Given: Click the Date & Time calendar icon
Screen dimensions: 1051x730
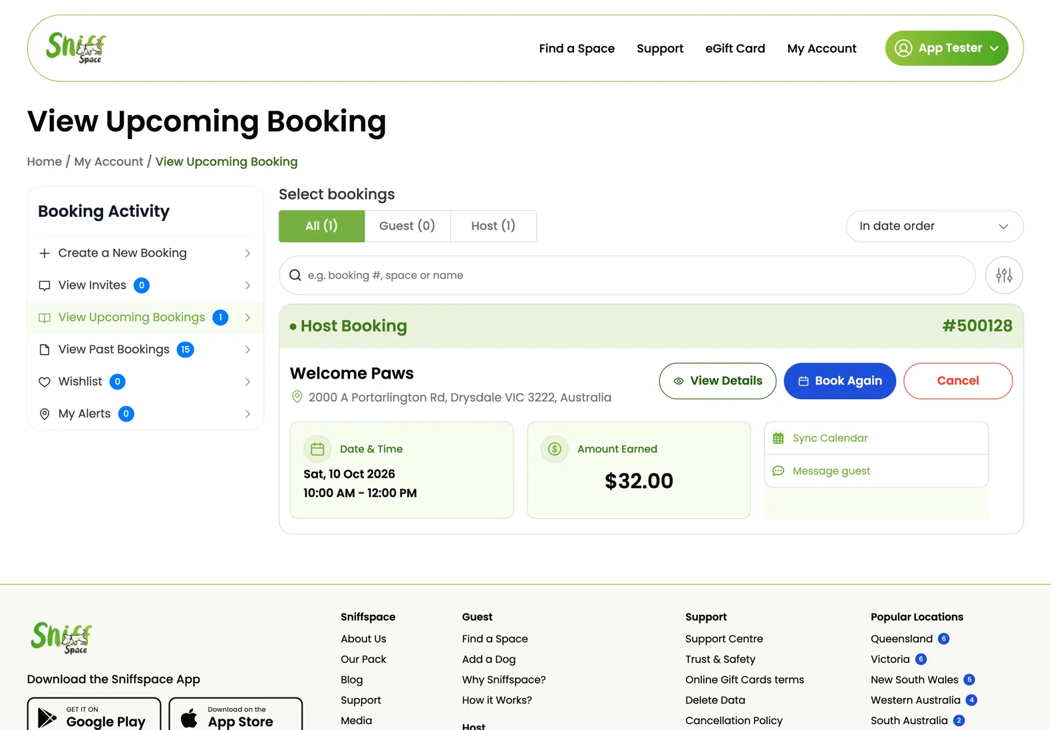Looking at the screenshot, I should 317,449.
